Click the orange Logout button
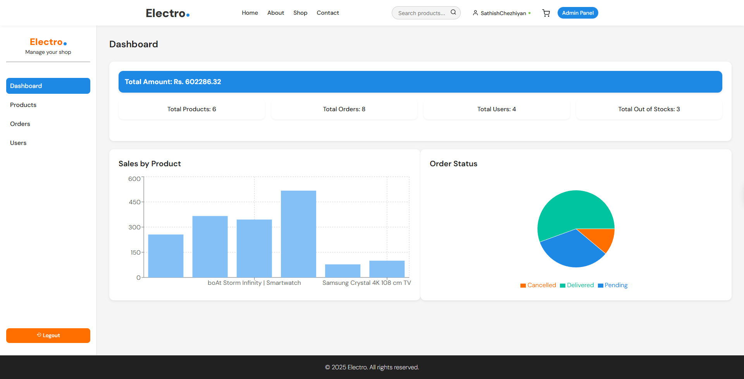 [x=48, y=336]
